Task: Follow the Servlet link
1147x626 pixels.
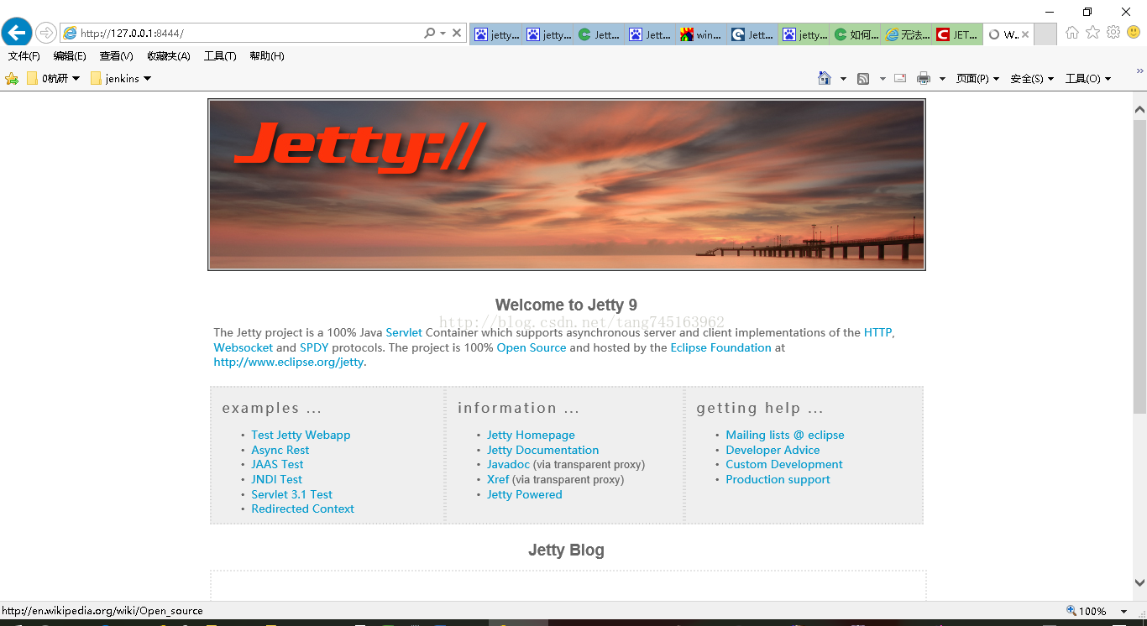Action: [x=404, y=332]
